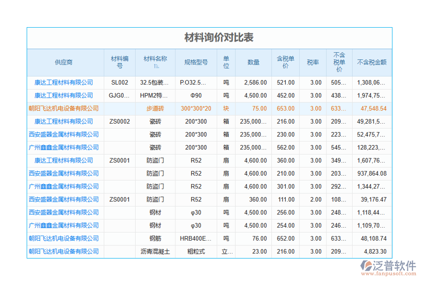This screenshot has width=421, height=281.
Task: Expand truncated material name 32.5包装... cell
Action: point(155,82)
